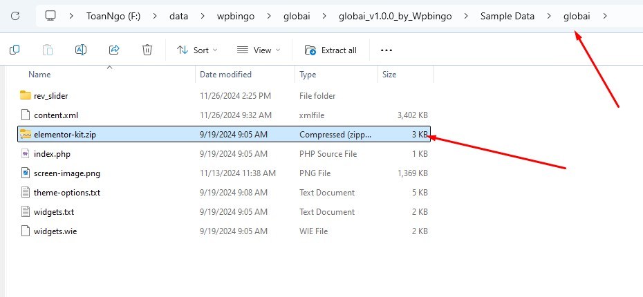Click the Paste icon in toolbar
Viewport: 643px width, 297px height.
point(48,50)
